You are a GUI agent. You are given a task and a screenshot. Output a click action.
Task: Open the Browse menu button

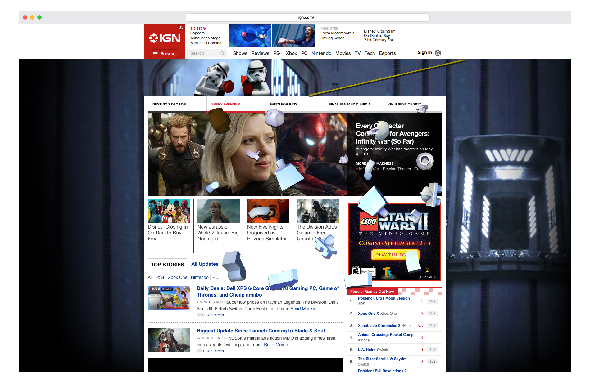[164, 54]
